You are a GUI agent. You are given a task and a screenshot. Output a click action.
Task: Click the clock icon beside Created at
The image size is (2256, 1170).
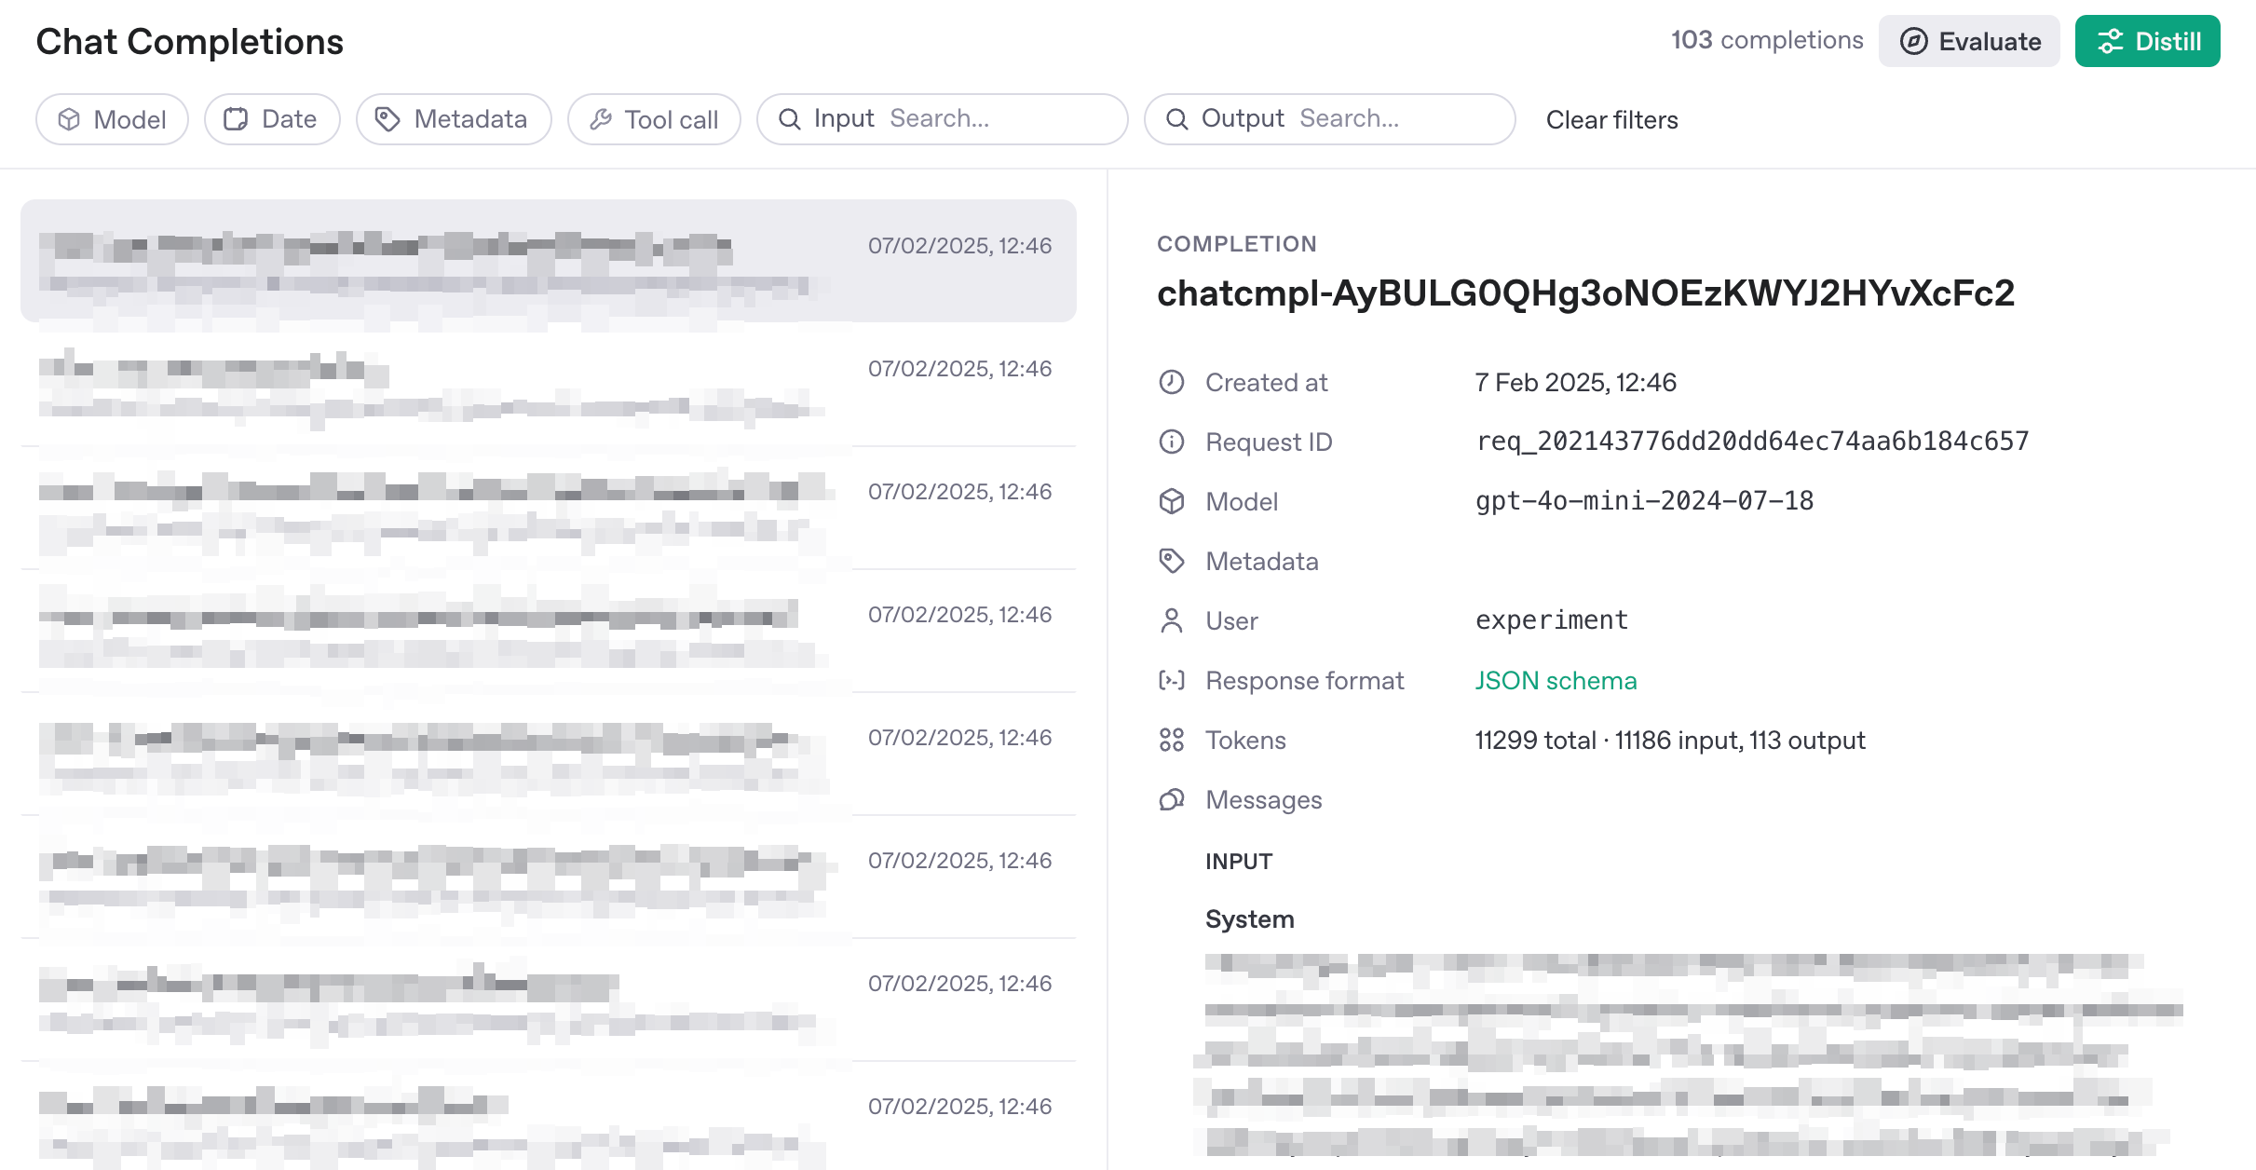[x=1171, y=382]
